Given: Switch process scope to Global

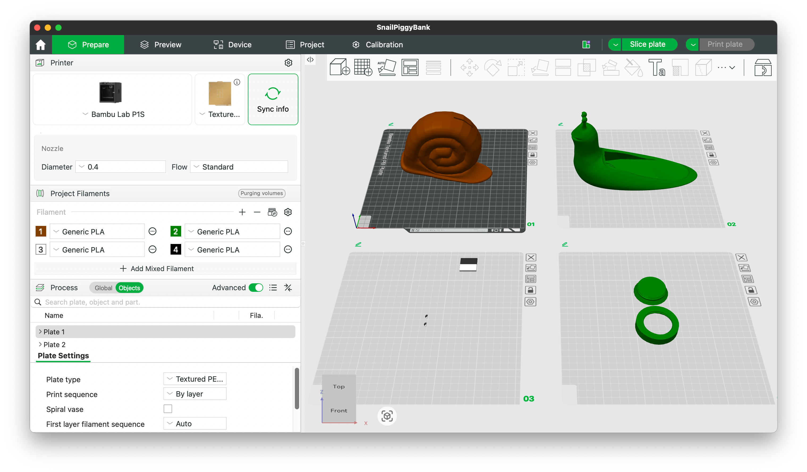Looking at the screenshot, I should pyautogui.click(x=103, y=288).
